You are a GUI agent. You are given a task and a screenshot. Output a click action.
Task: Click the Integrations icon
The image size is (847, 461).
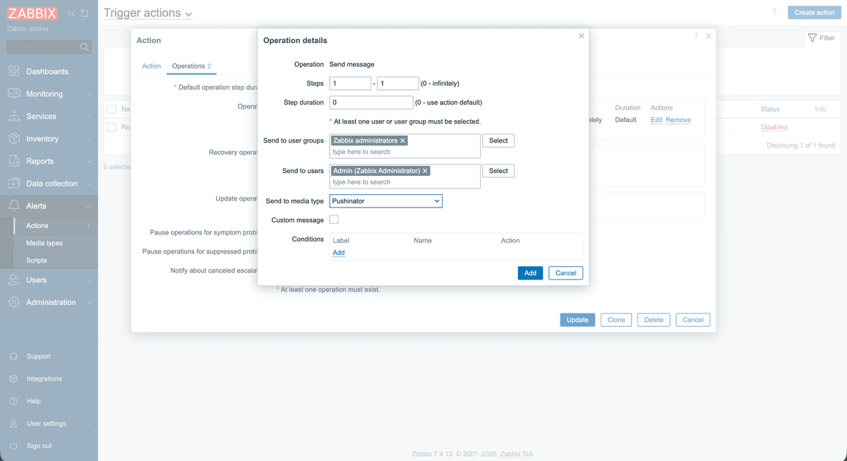pyautogui.click(x=13, y=379)
